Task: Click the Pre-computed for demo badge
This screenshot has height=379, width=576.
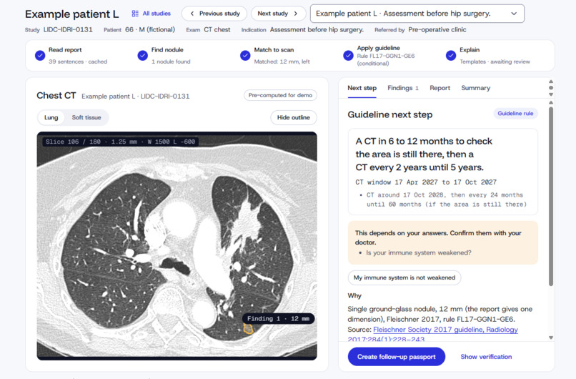Action: (280, 95)
